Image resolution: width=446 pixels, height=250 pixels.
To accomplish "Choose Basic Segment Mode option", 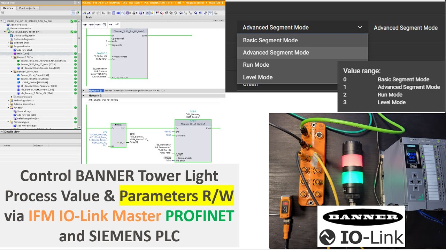I will (302, 40).
